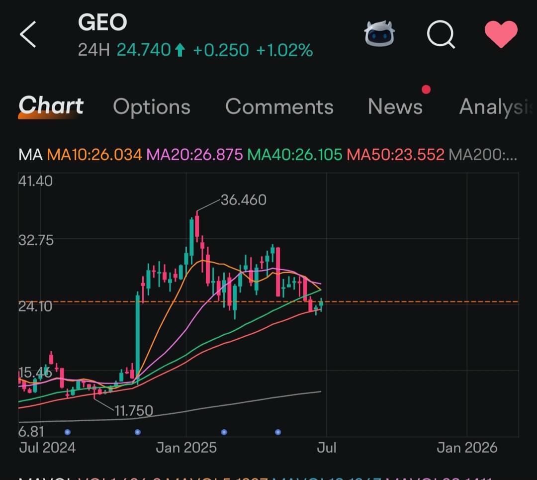The image size is (537, 480).
Task: Tap the 24.740 price value
Action: pos(144,50)
